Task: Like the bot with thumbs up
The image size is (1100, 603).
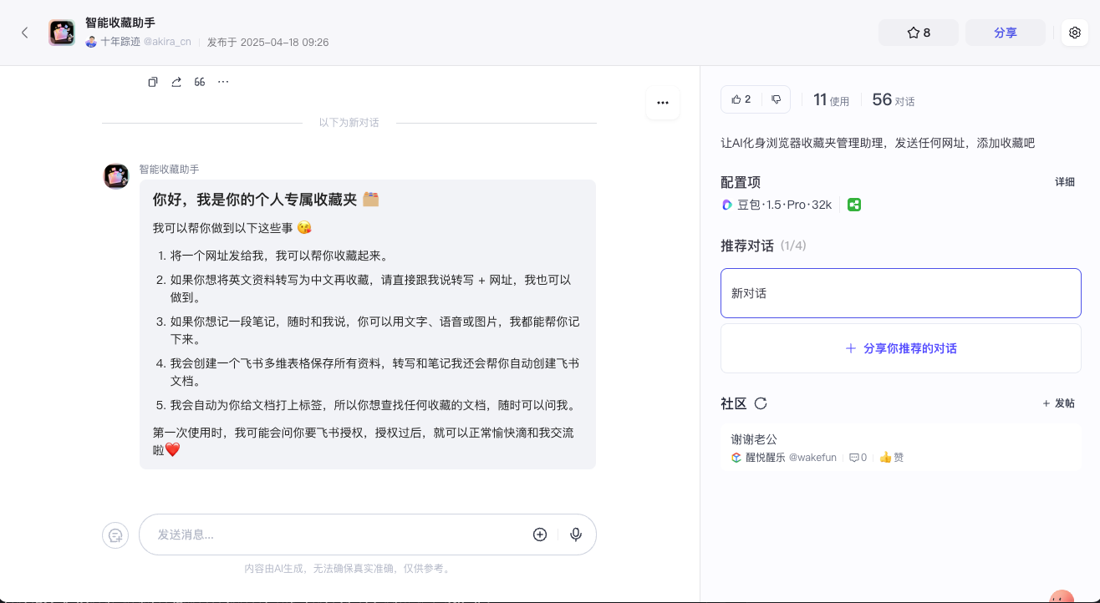Action: click(741, 99)
